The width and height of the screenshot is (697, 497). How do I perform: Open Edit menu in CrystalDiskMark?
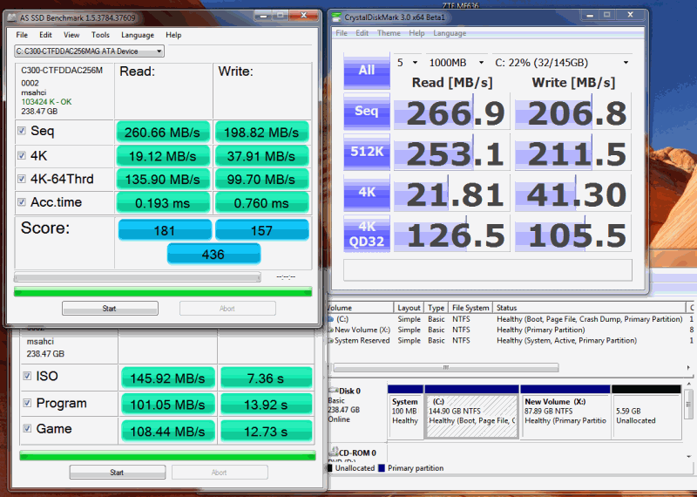(x=362, y=33)
